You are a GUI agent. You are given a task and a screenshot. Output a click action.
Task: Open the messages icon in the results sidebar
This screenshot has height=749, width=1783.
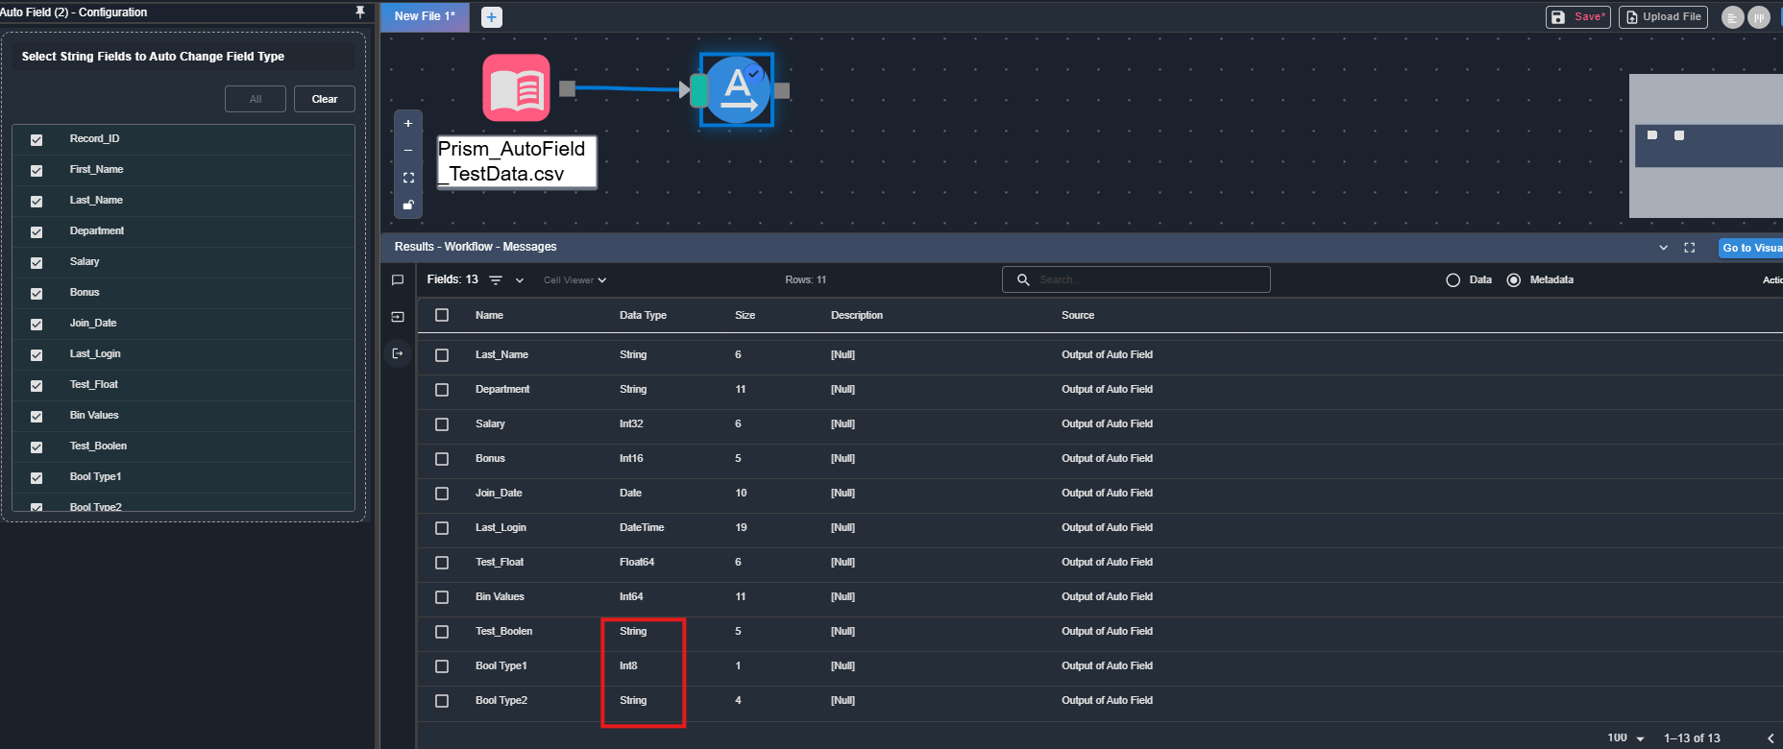click(x=398, y=280)
